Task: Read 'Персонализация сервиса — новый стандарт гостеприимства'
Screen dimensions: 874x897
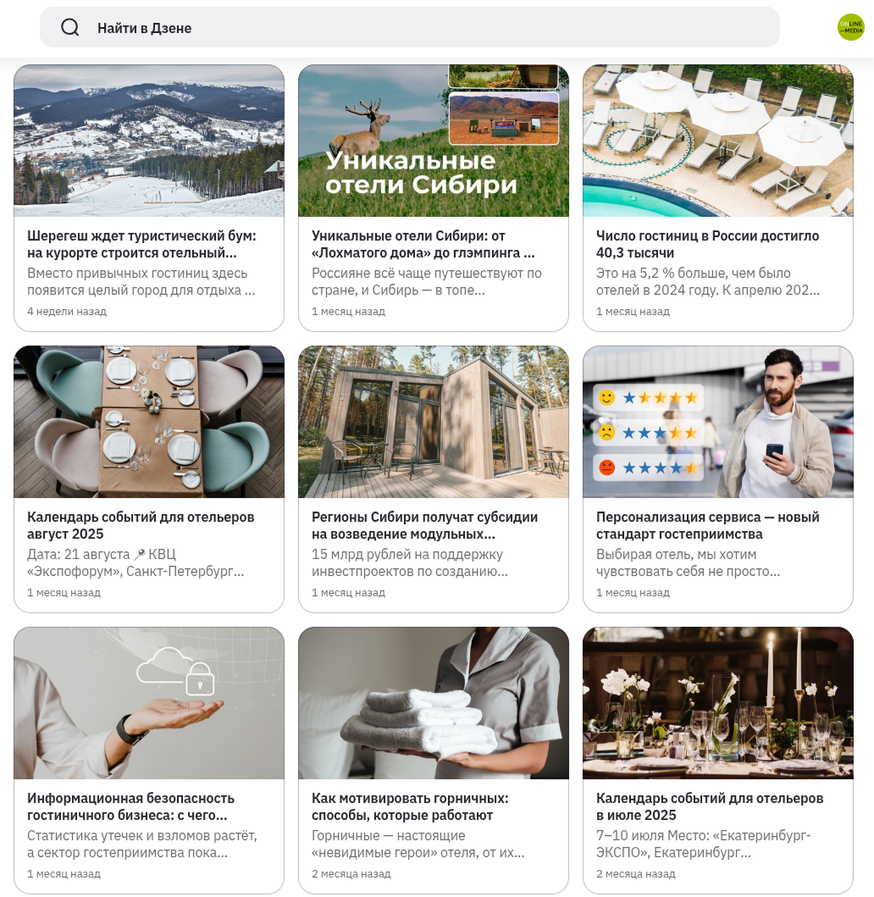Action: [707, 525]
